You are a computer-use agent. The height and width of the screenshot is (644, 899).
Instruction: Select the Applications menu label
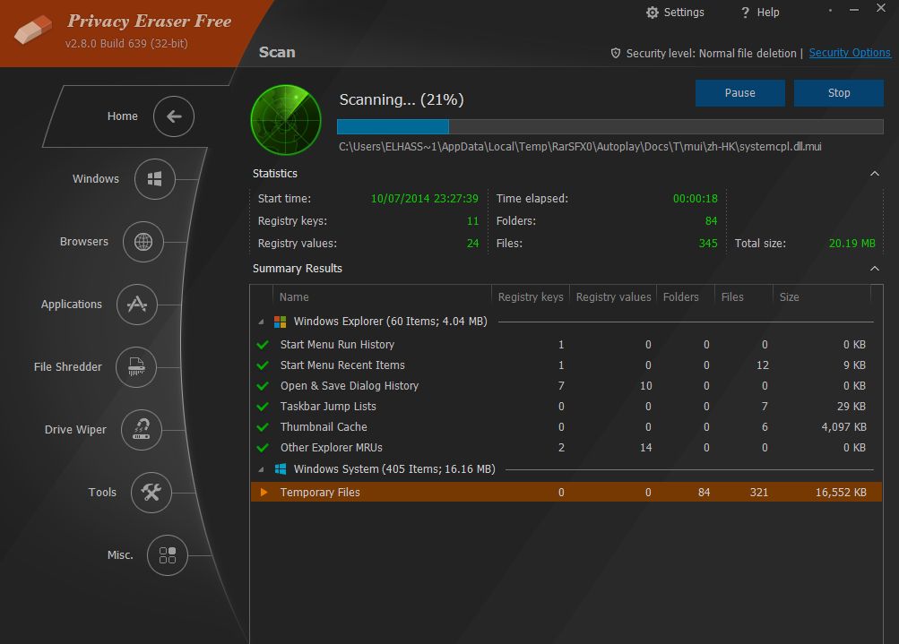[72, 305]
